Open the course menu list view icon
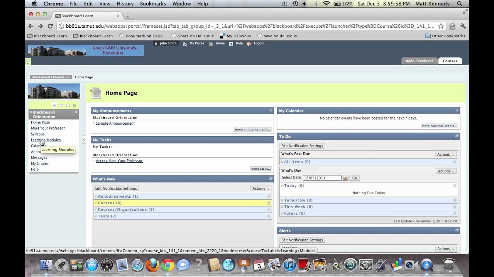Viewport: 494px width, 277px height. [x=55, y=105]
